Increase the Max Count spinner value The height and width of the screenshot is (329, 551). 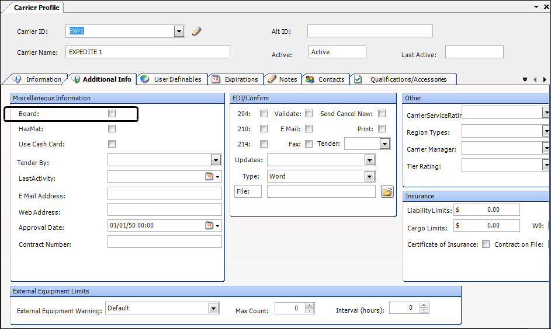tap(310, 305)
